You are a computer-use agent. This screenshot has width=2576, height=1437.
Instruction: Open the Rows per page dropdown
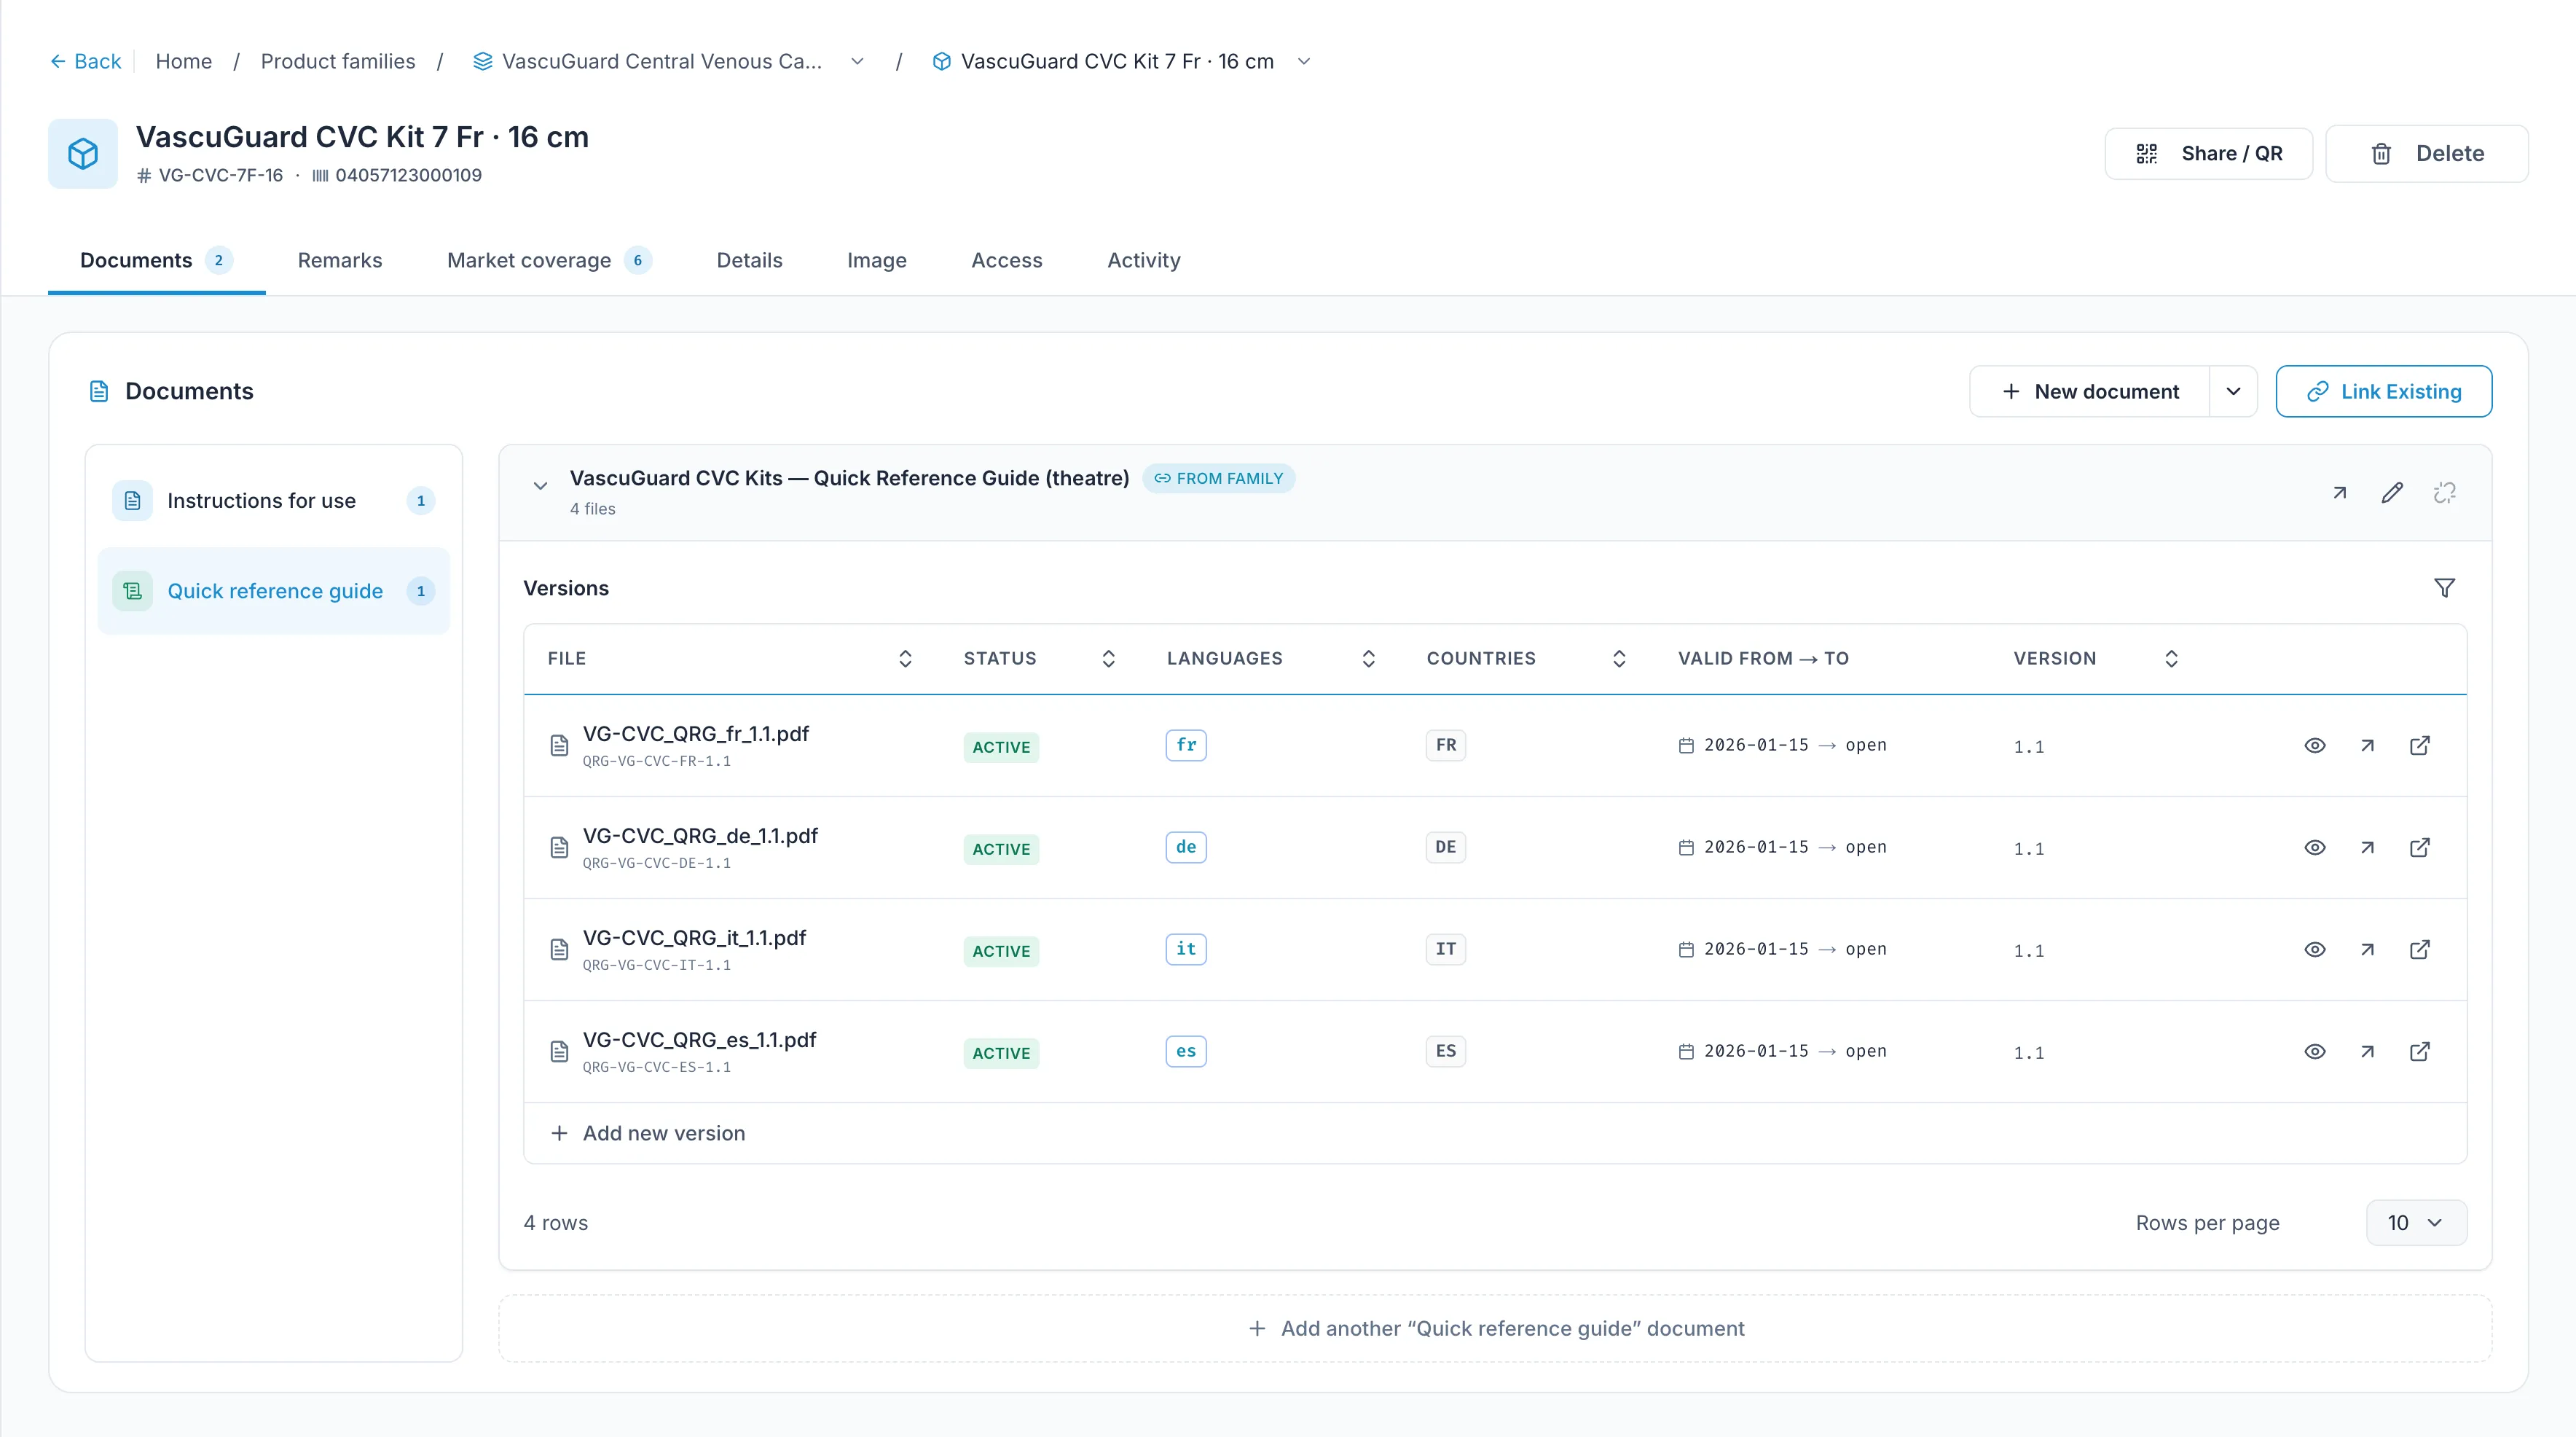2416,1223
